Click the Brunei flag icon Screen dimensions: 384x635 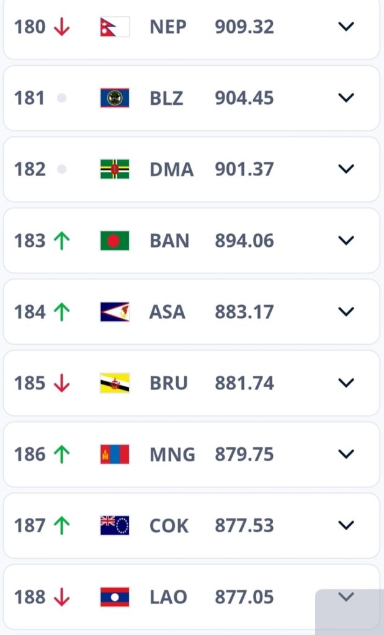tap(115, 383)
